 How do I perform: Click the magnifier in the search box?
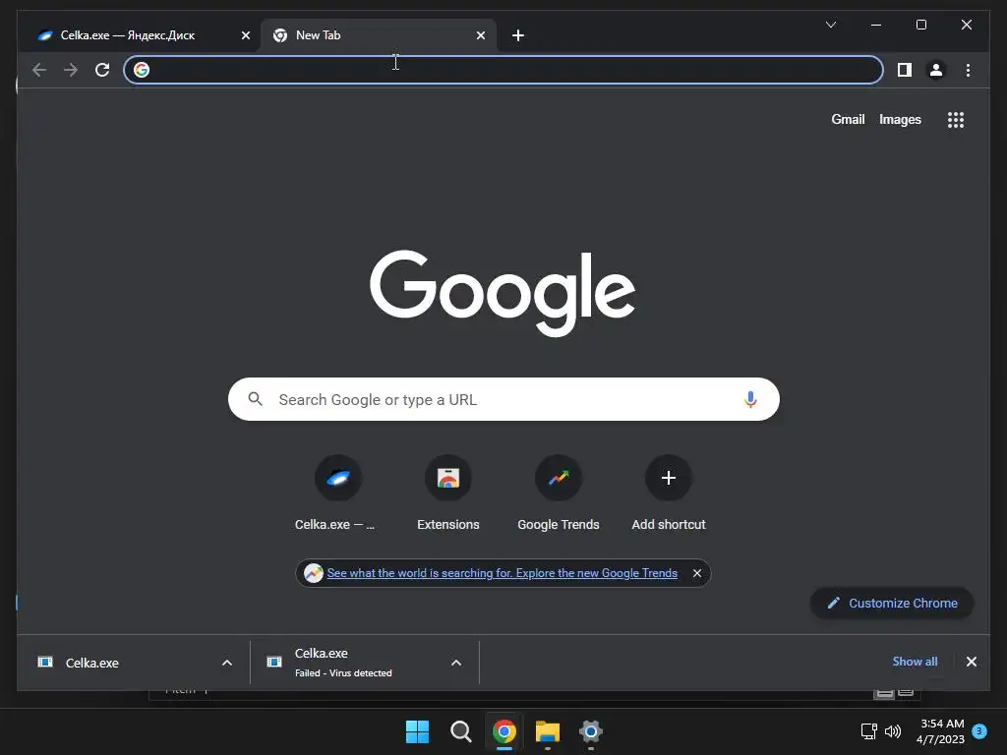coord(255,399)
